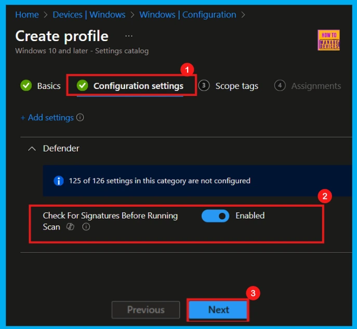Click the green checkmark icon beside Basics
This screenshot has height=329, width=357.
pyautogui.click(x=26, y=86)
